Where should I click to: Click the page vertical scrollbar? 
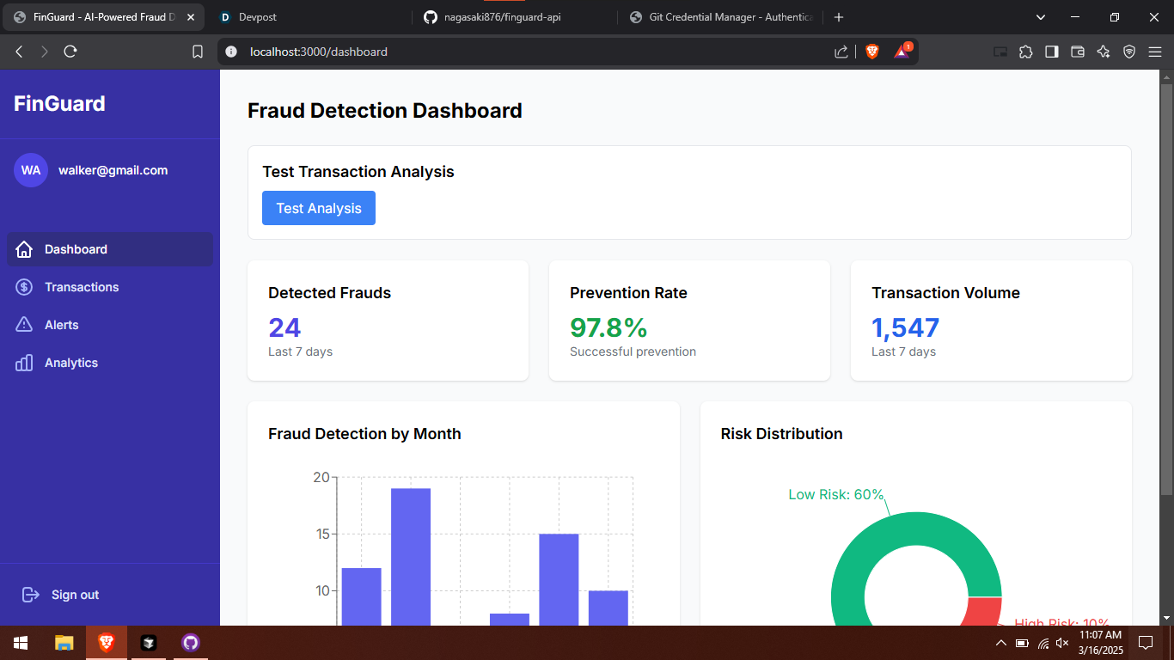[1166, 288]
